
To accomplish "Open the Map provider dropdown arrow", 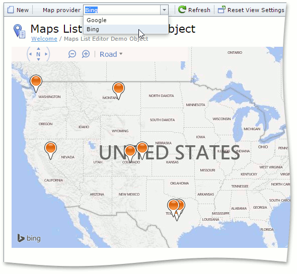I will tap(164, 10).
